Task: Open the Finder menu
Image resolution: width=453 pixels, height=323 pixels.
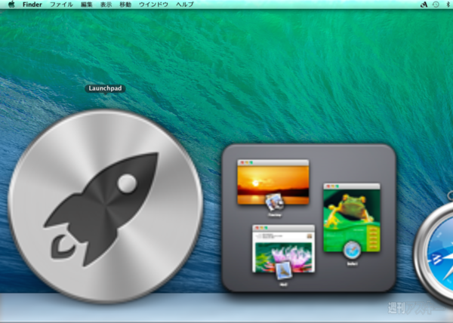Action: (32, 5)
